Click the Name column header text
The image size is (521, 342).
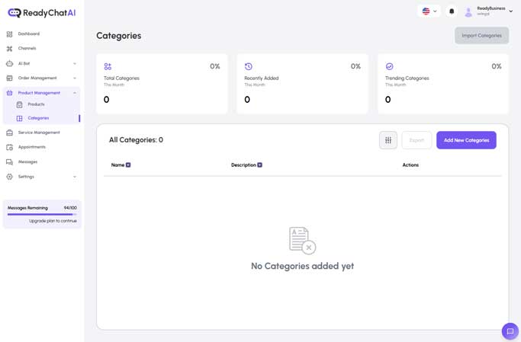point(117,165)
